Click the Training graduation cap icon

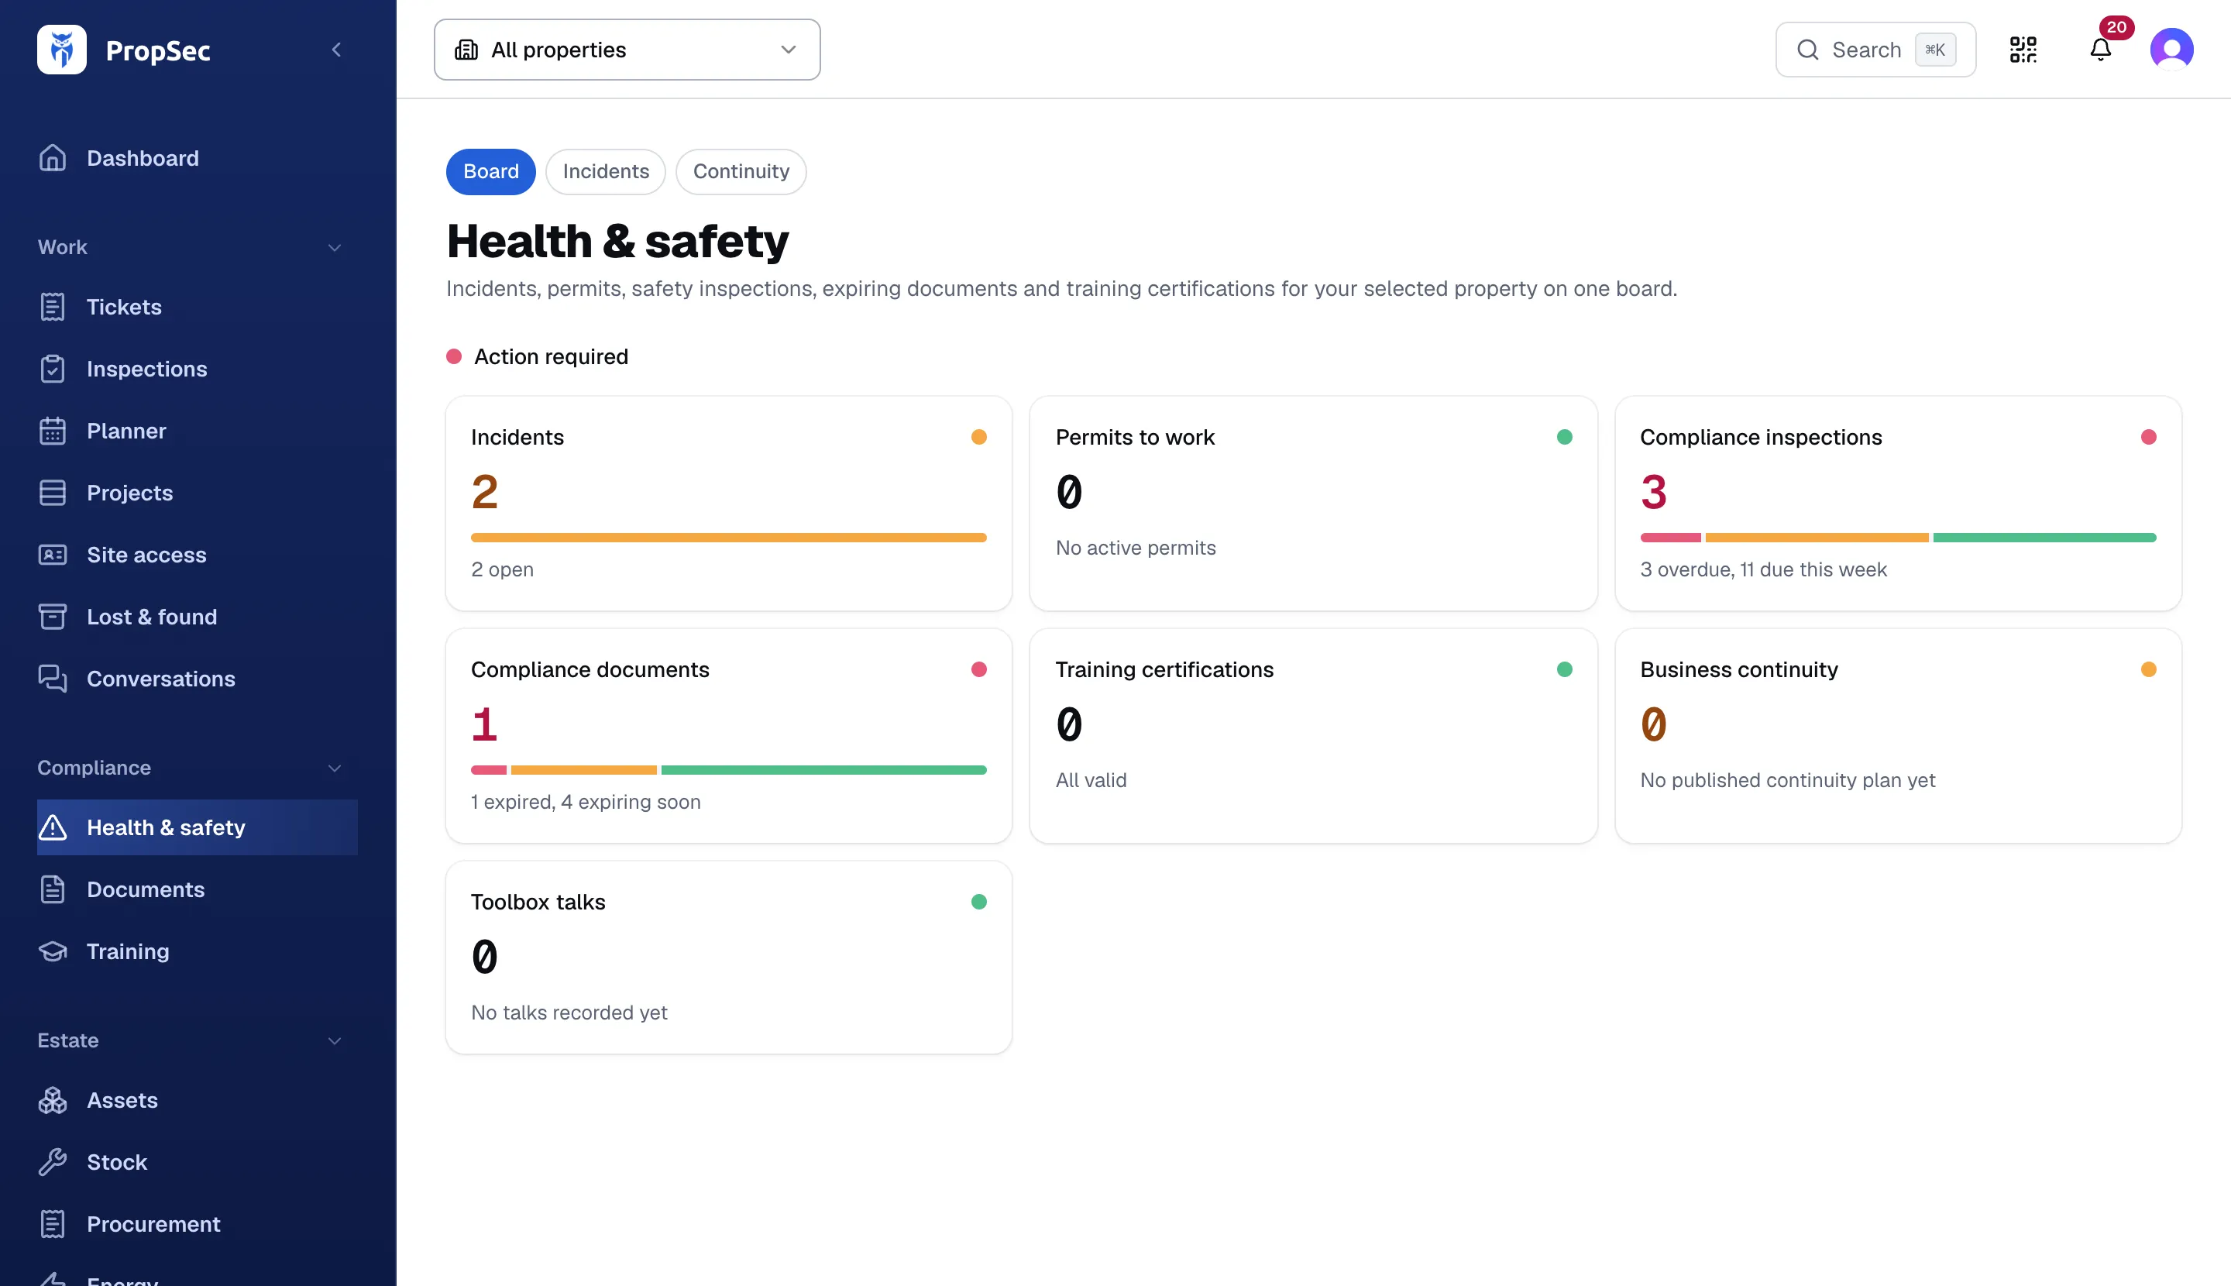click(53, 951)
